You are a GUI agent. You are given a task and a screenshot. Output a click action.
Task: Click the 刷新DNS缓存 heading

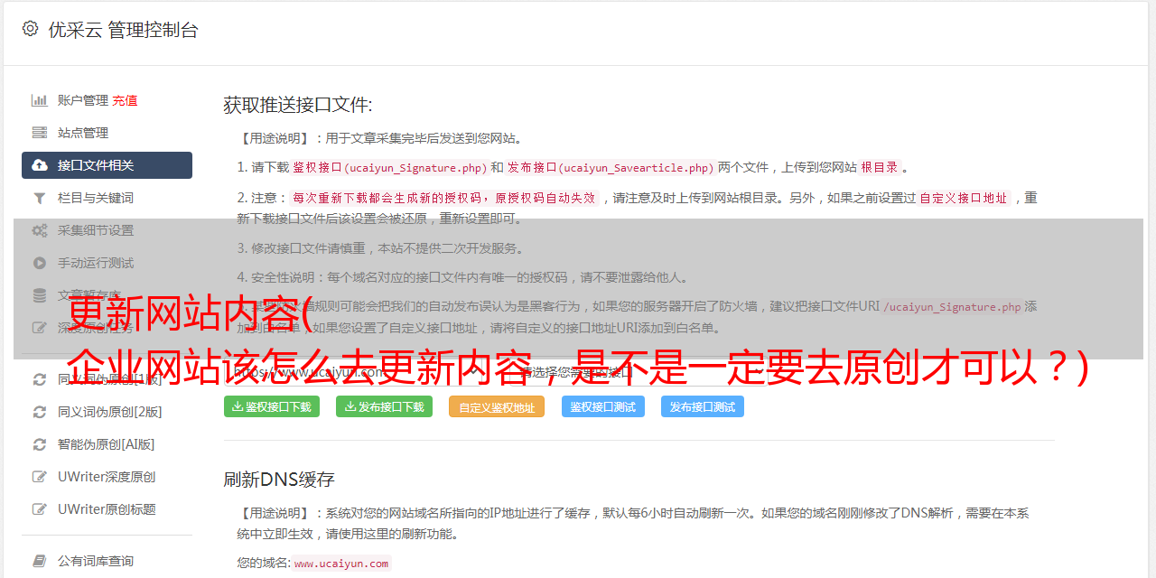280,480
